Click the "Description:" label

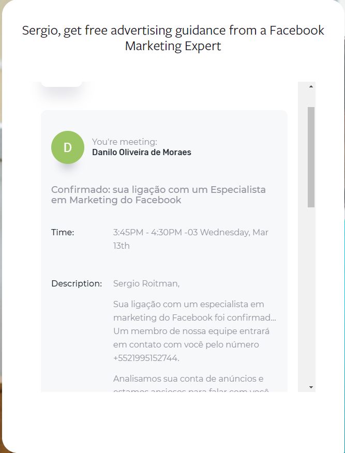(77, 283)
